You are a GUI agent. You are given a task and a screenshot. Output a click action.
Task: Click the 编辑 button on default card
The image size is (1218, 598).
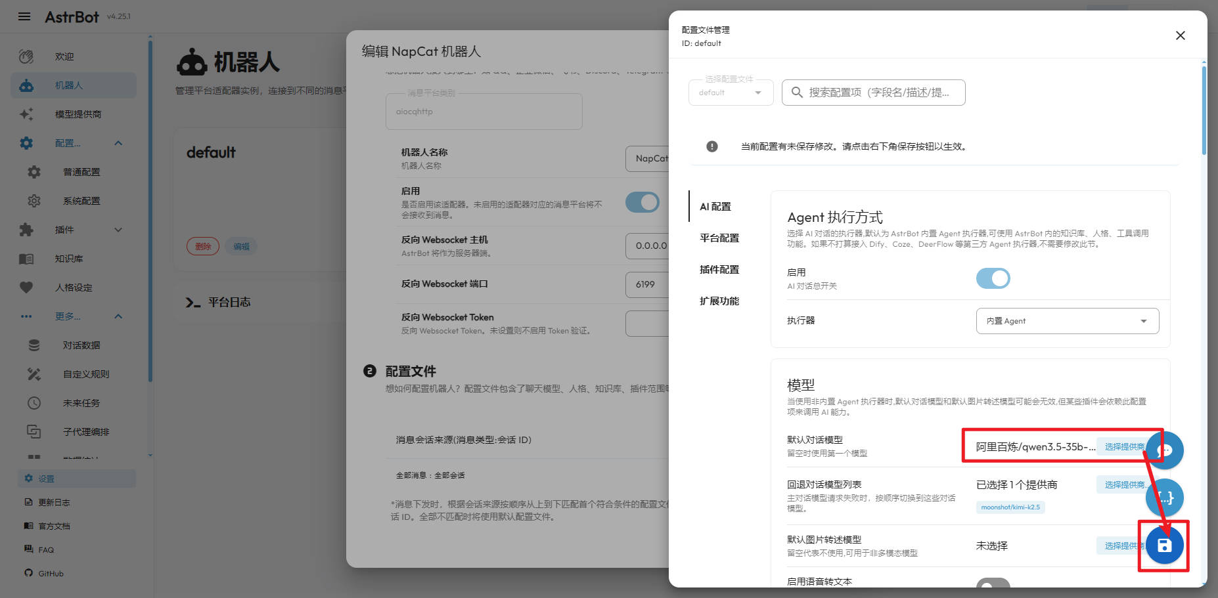[241, 247]
